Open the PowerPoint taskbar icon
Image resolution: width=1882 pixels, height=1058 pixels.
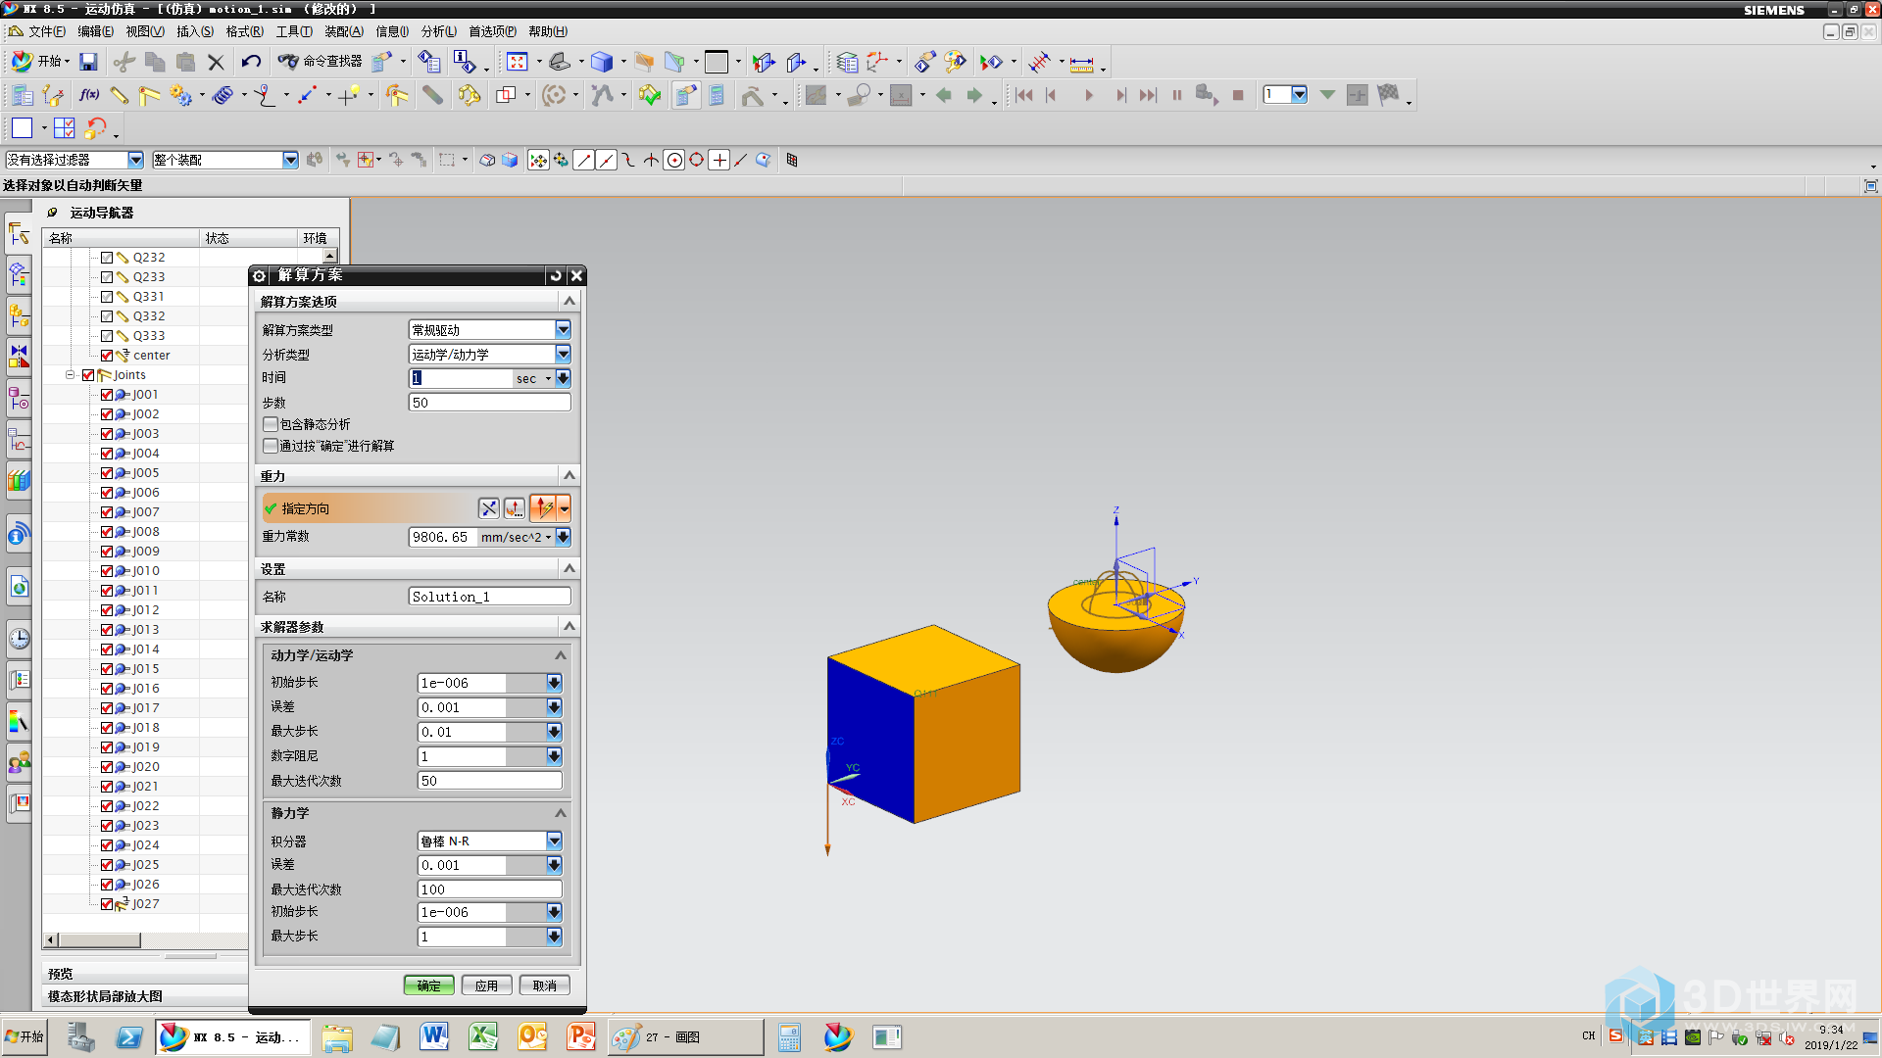coord(580,1036)
